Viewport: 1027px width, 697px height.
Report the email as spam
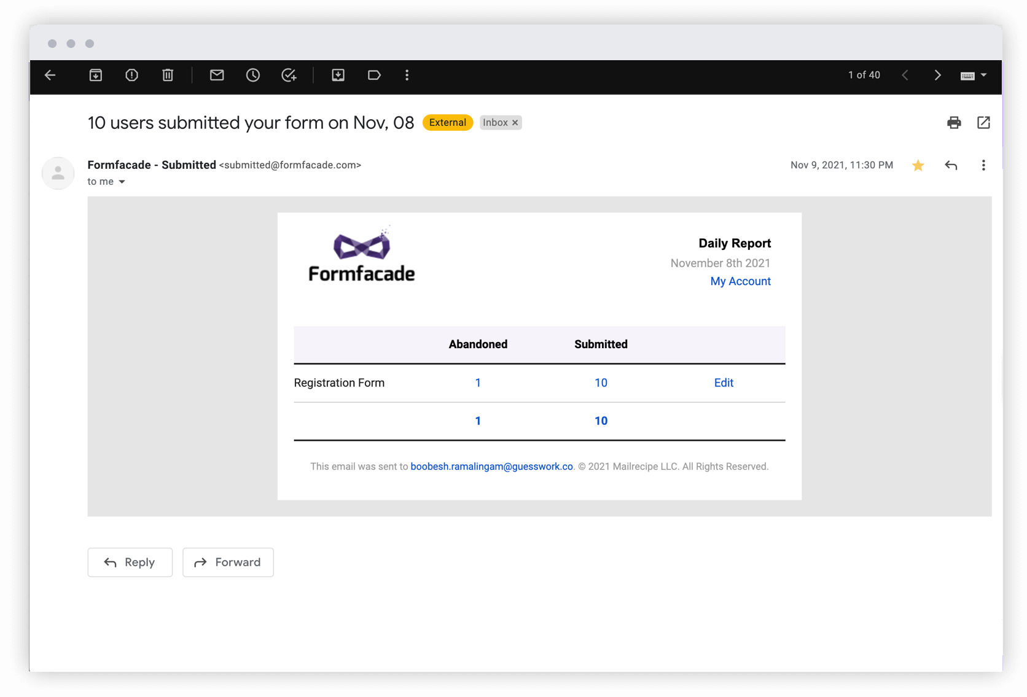pos(131,75)
